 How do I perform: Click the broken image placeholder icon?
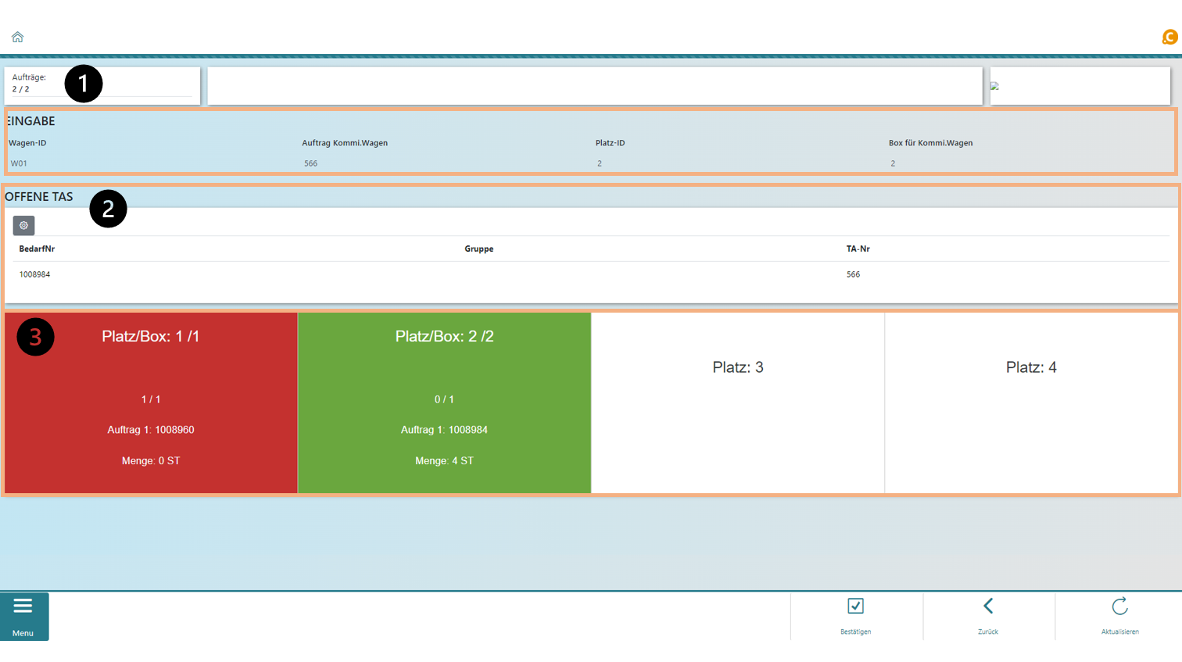(995, 86)
